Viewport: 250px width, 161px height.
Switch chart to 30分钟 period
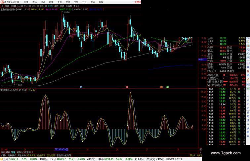coord(35,6)
